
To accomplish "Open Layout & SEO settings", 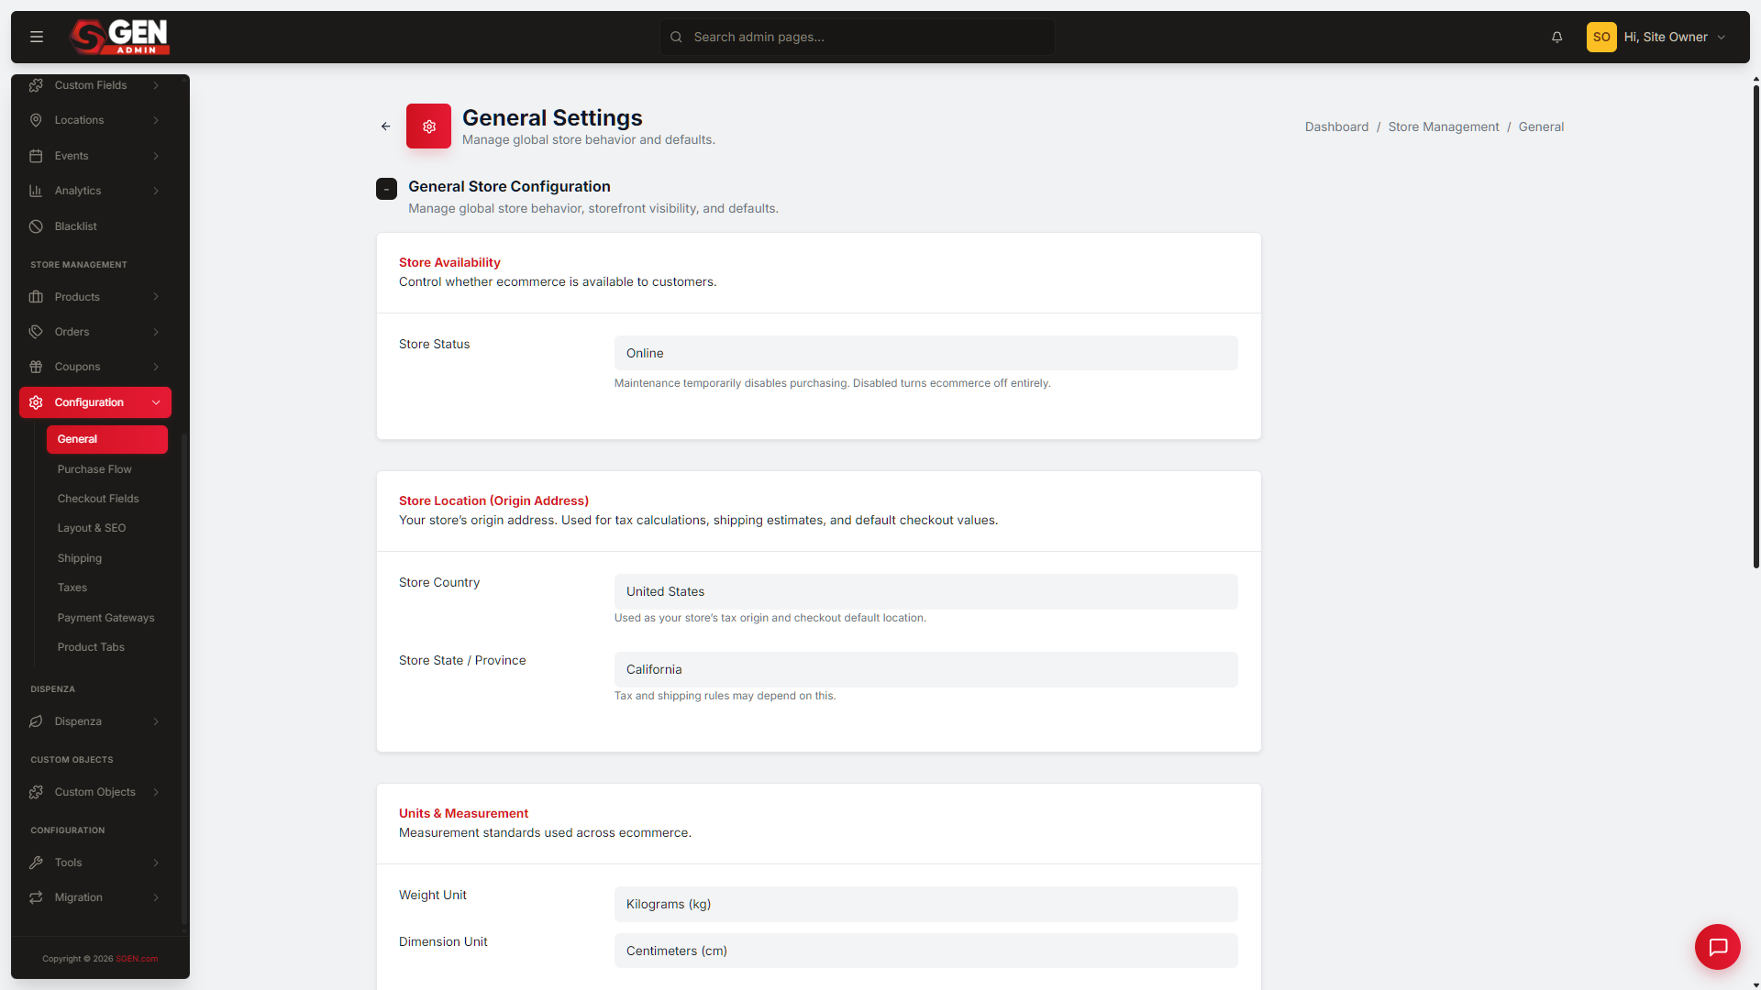I will click(x=92, y=528).
